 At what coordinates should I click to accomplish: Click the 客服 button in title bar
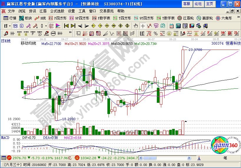187,4
